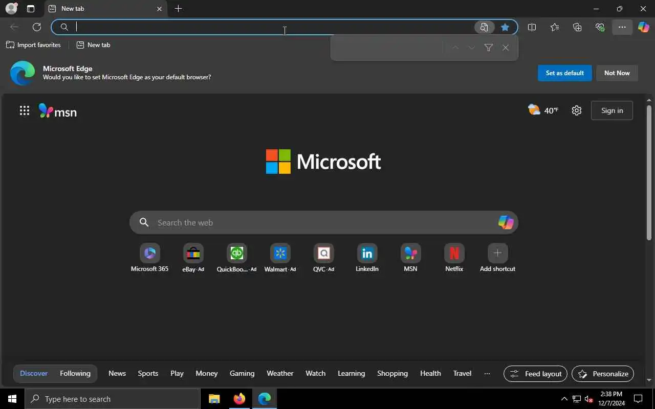Open the Shopping feed category
655x409 pixels.
392,374
